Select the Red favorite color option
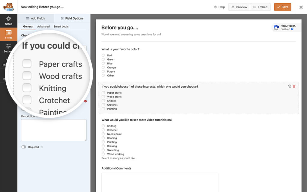This screenshot has height=192, width=307. click(104, 55)
